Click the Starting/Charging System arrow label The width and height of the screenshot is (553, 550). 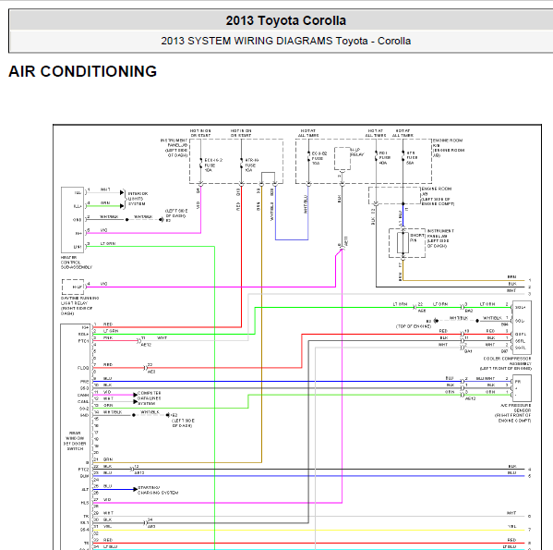tap(158, 490)
